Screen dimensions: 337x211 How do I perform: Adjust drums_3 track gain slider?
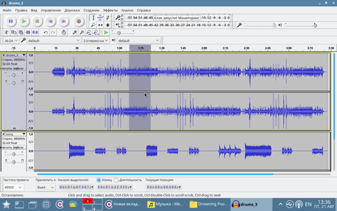(x=14, y=75)
